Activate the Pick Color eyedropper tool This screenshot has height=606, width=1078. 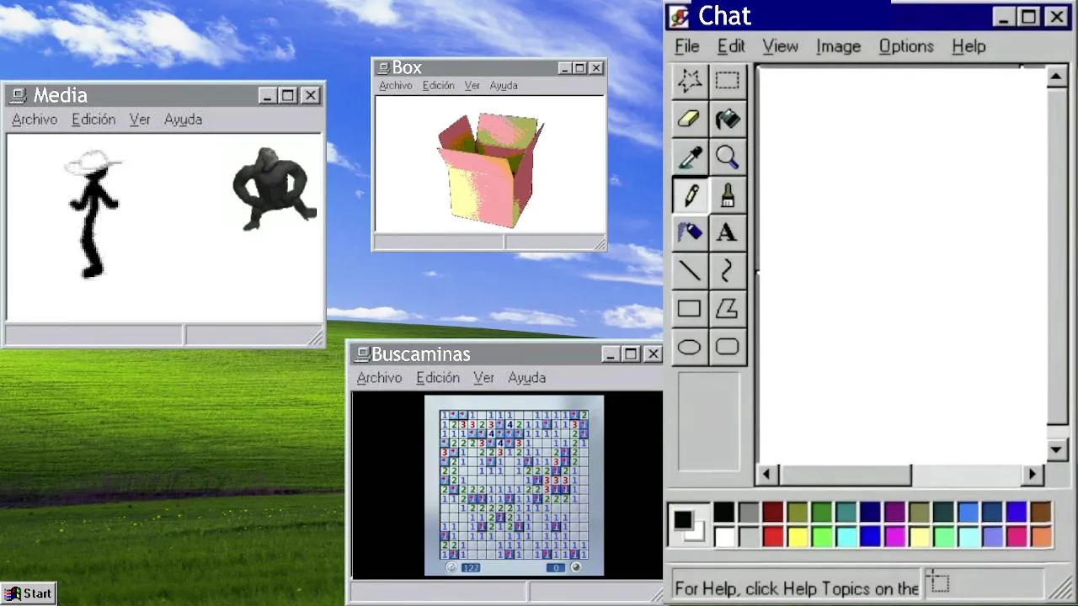690,157
